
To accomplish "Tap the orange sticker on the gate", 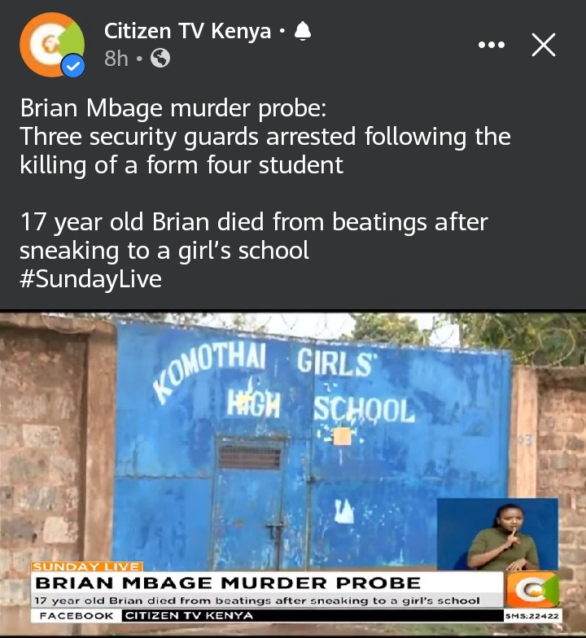I will click(342, 436).
